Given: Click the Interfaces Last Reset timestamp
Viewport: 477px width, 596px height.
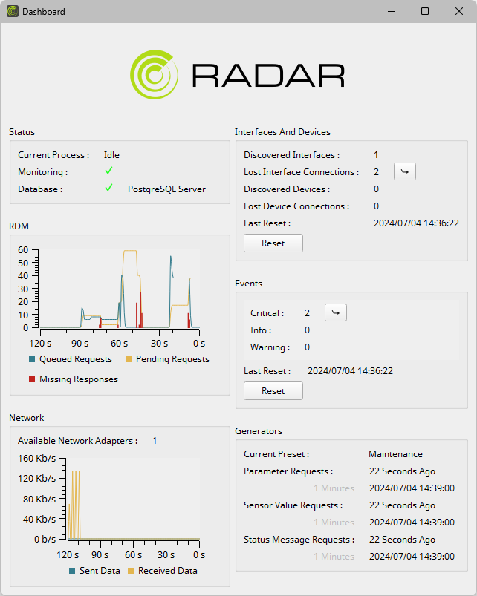Looking at the screenshot, I should pos(416,223).
